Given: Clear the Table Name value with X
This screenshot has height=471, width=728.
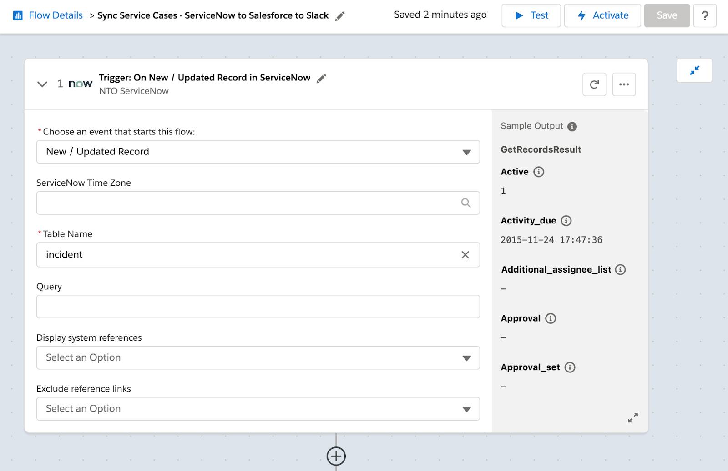Looking at the screenshot, I should [x=465, y=255].
